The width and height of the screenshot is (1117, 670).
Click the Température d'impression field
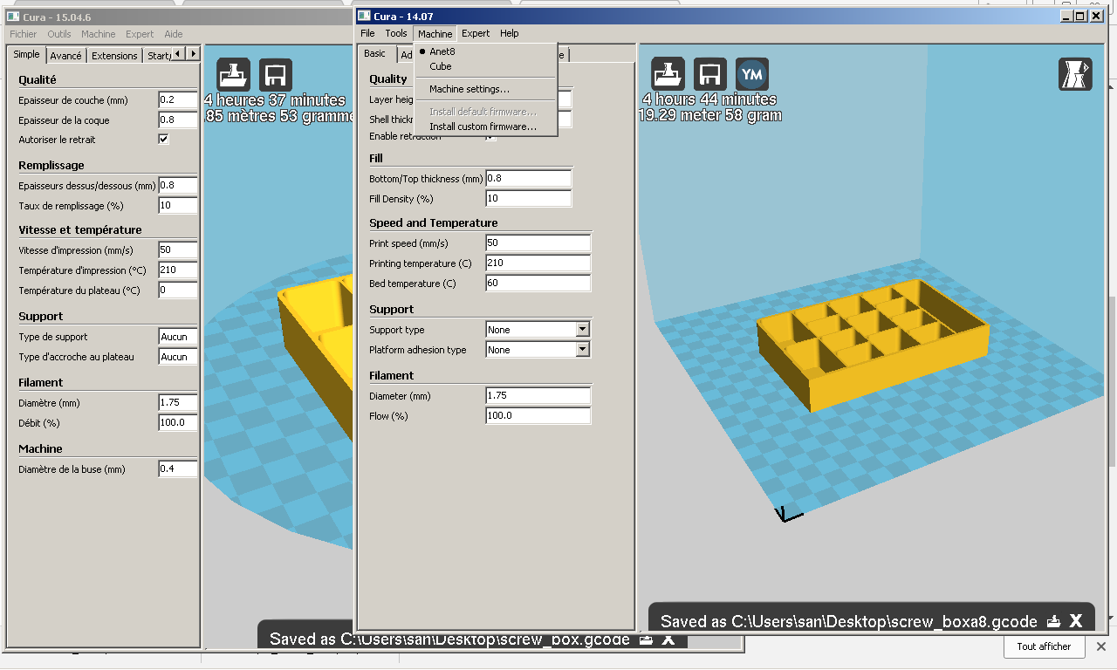click(x=178, y=270)
